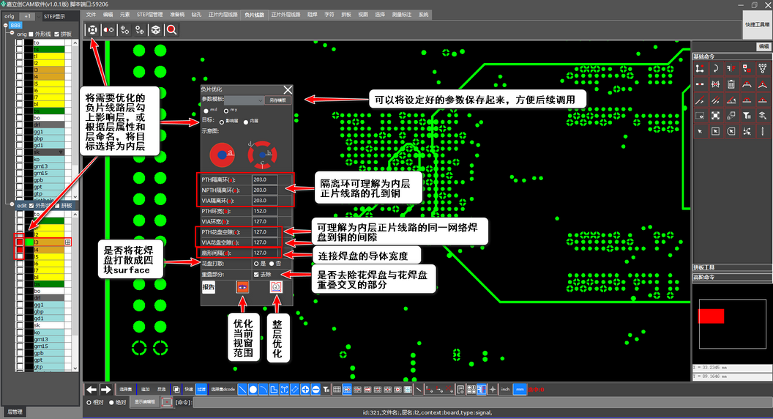Collapse the orig tree node
Screen dimensions: 773x419
(12, 34)
